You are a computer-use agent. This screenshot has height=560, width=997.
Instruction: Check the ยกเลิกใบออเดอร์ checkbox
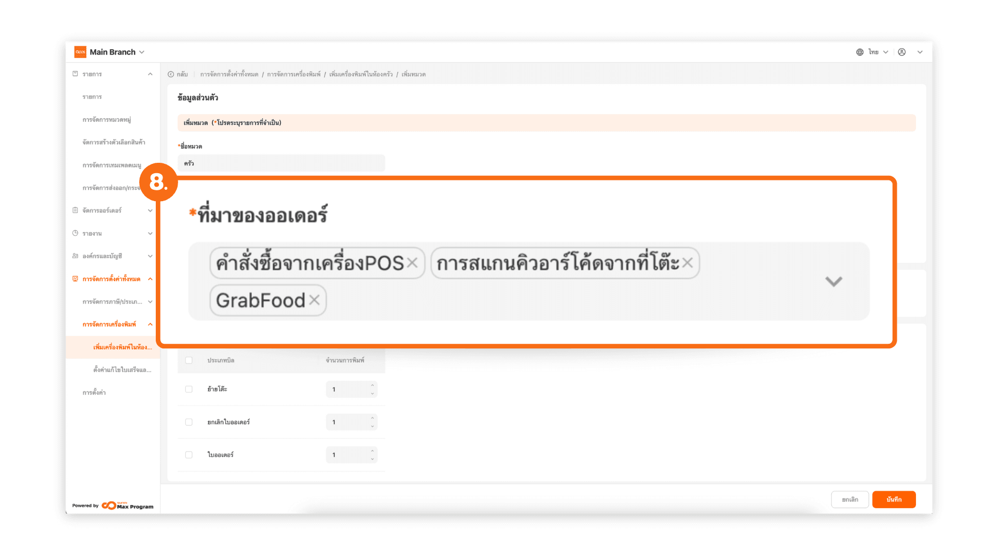[x=189, y=422]
